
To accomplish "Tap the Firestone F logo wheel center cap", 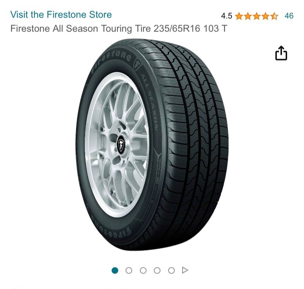I will (121, 144).
